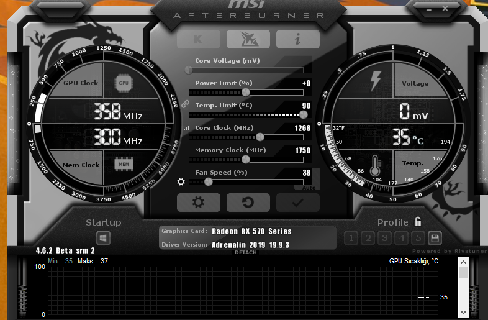The width and height of the screenshot is (488, 320).
Task: Select profile slot 5
Action: pyautogui.click(x=418, y=239)
